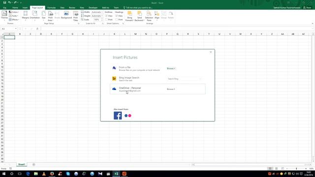Open the Align objects menu

(157, 15)
